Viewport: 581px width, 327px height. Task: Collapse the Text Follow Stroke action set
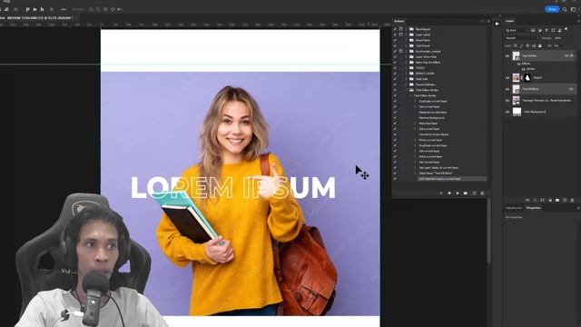[406, 90]
